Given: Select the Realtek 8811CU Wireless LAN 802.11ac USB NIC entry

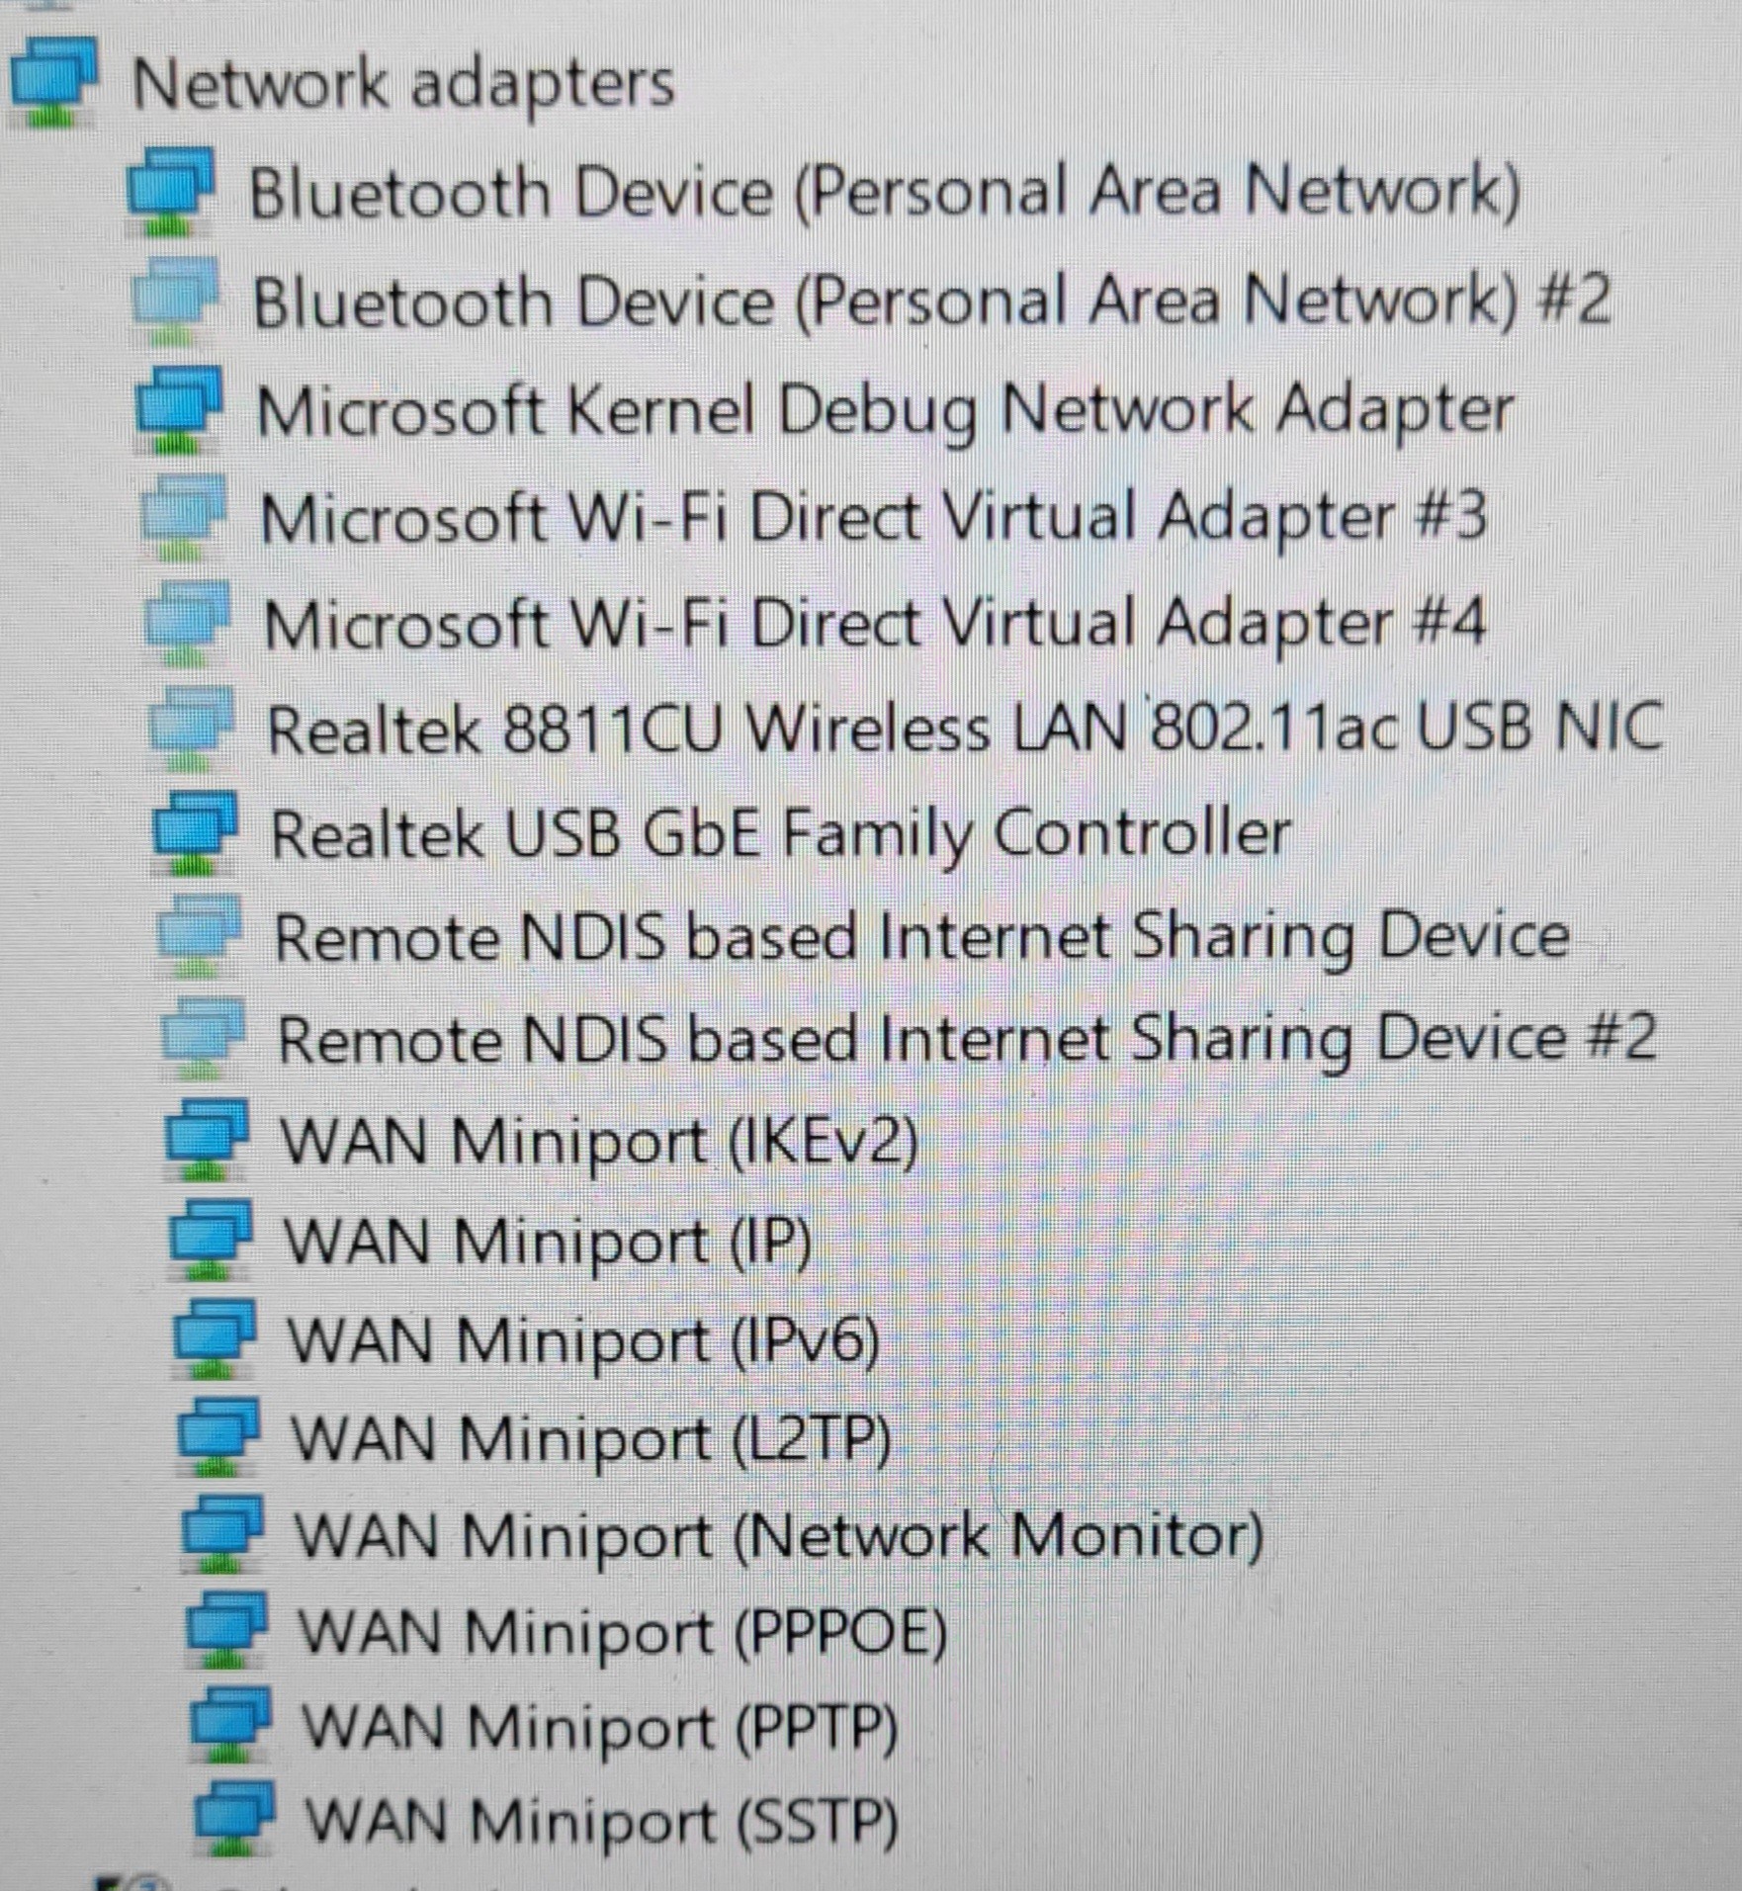Looking at the screenshot, I should pos(965,730).
